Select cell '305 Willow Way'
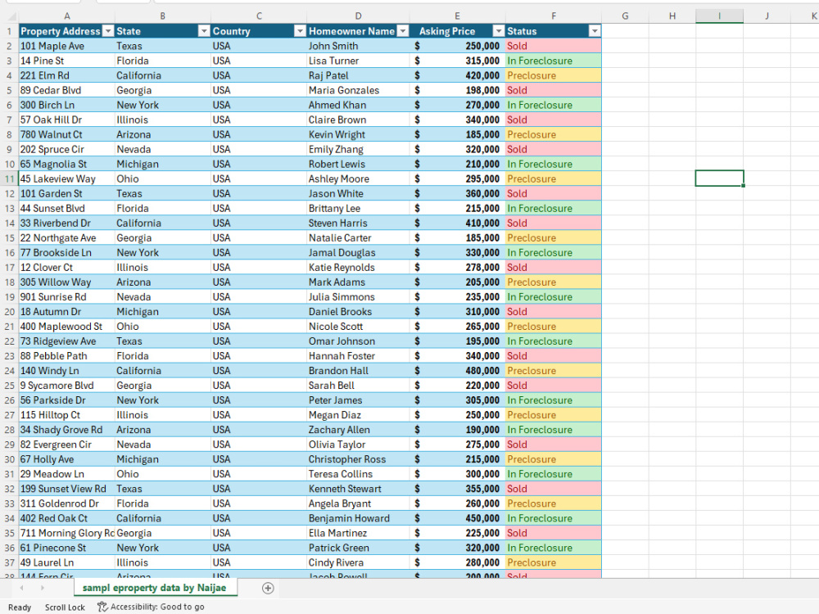Screen dimensions: 819x614 [67, 282]
